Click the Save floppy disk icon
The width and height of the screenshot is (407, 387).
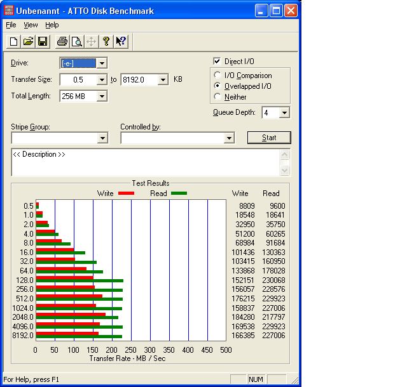pyautogui.click(x=43, y=41)
